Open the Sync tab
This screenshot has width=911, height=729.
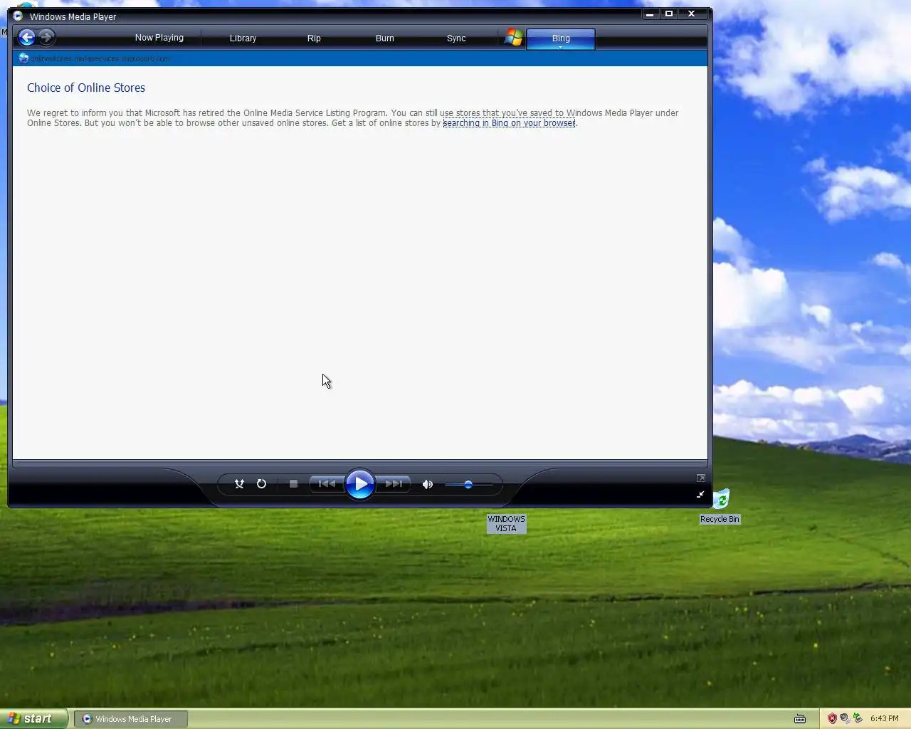coord(456,38)
